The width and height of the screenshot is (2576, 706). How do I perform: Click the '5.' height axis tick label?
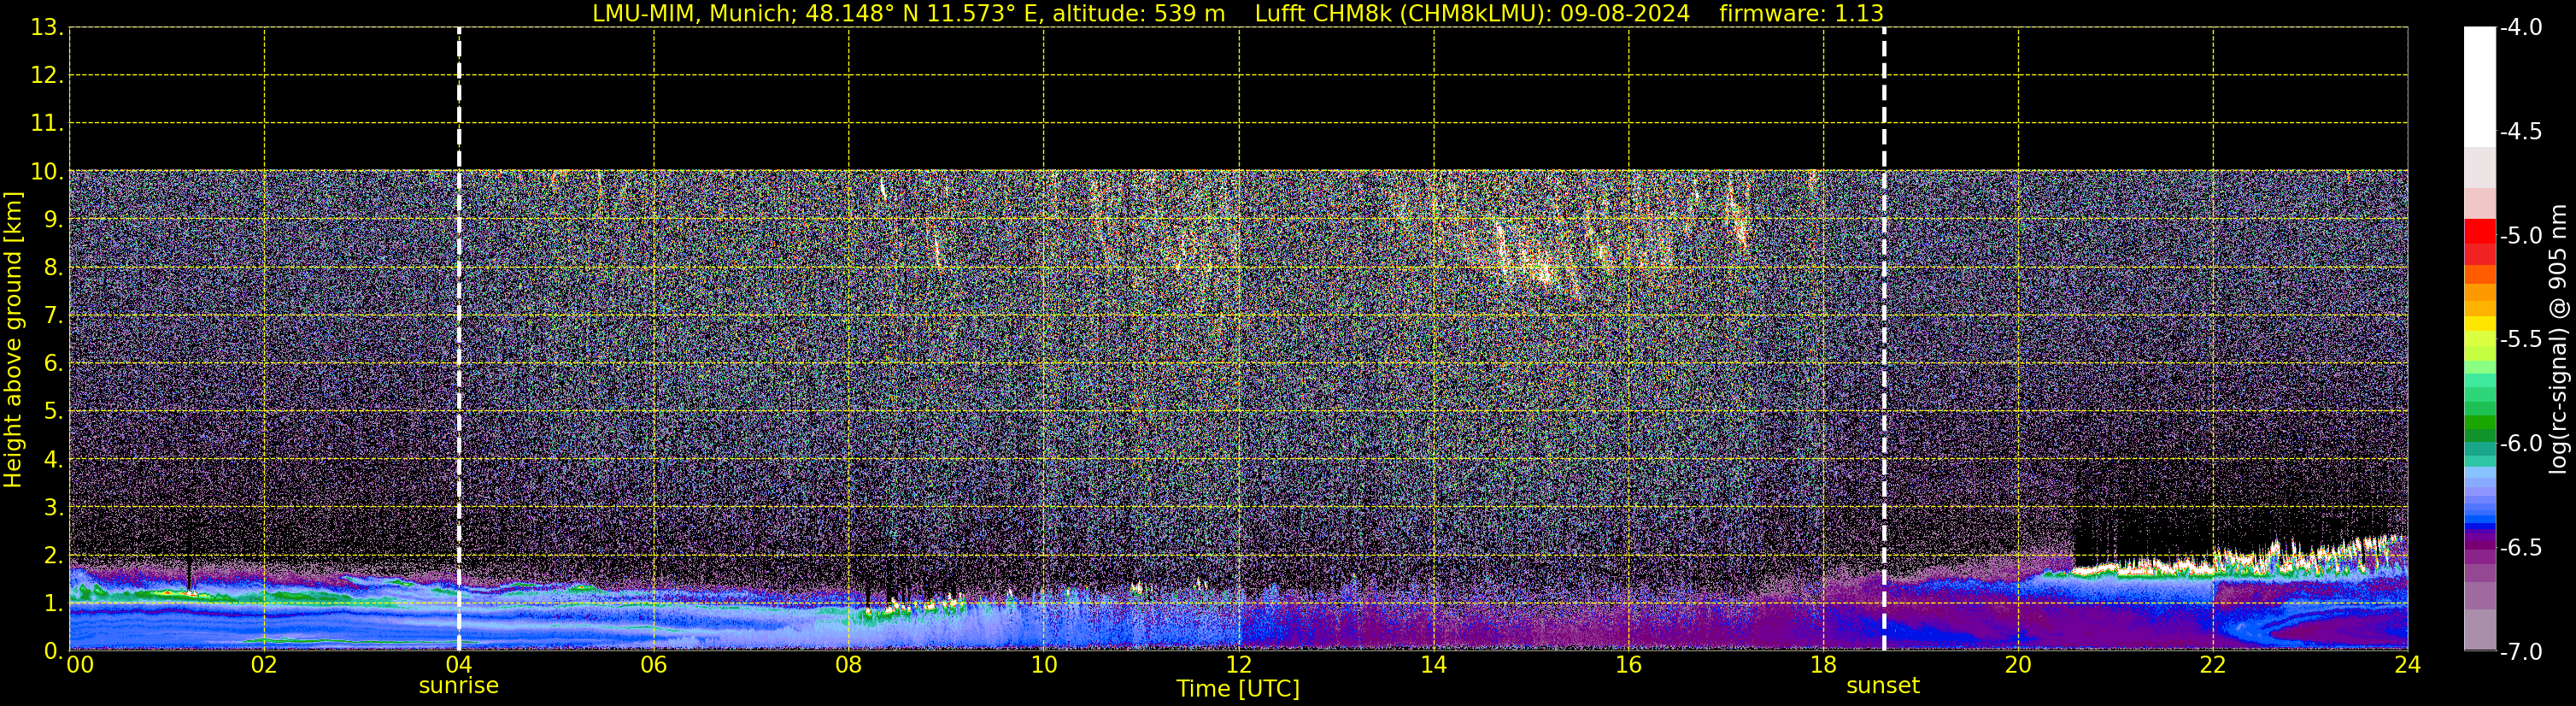(54, 412)
